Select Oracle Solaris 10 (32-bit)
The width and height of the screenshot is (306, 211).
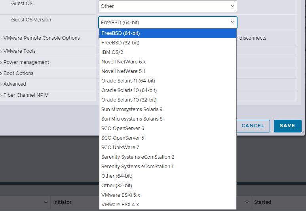(168, 100)
